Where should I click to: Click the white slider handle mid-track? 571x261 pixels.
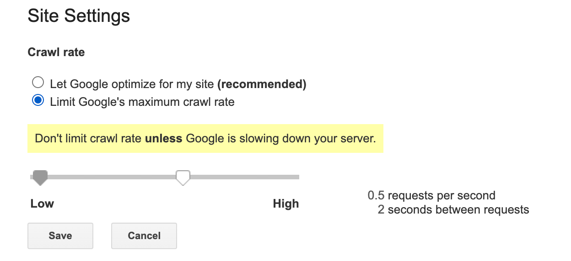tap(183, 177)
